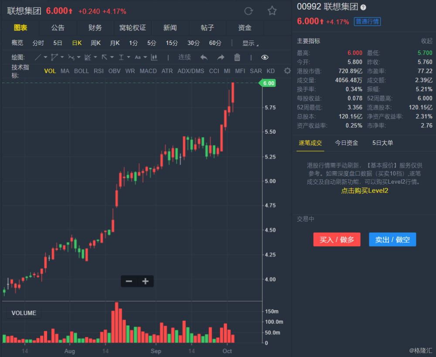This screenshot has width=436, height=357.
Task: Open the 财务 finance tab
Action: (x=95, y=27)
